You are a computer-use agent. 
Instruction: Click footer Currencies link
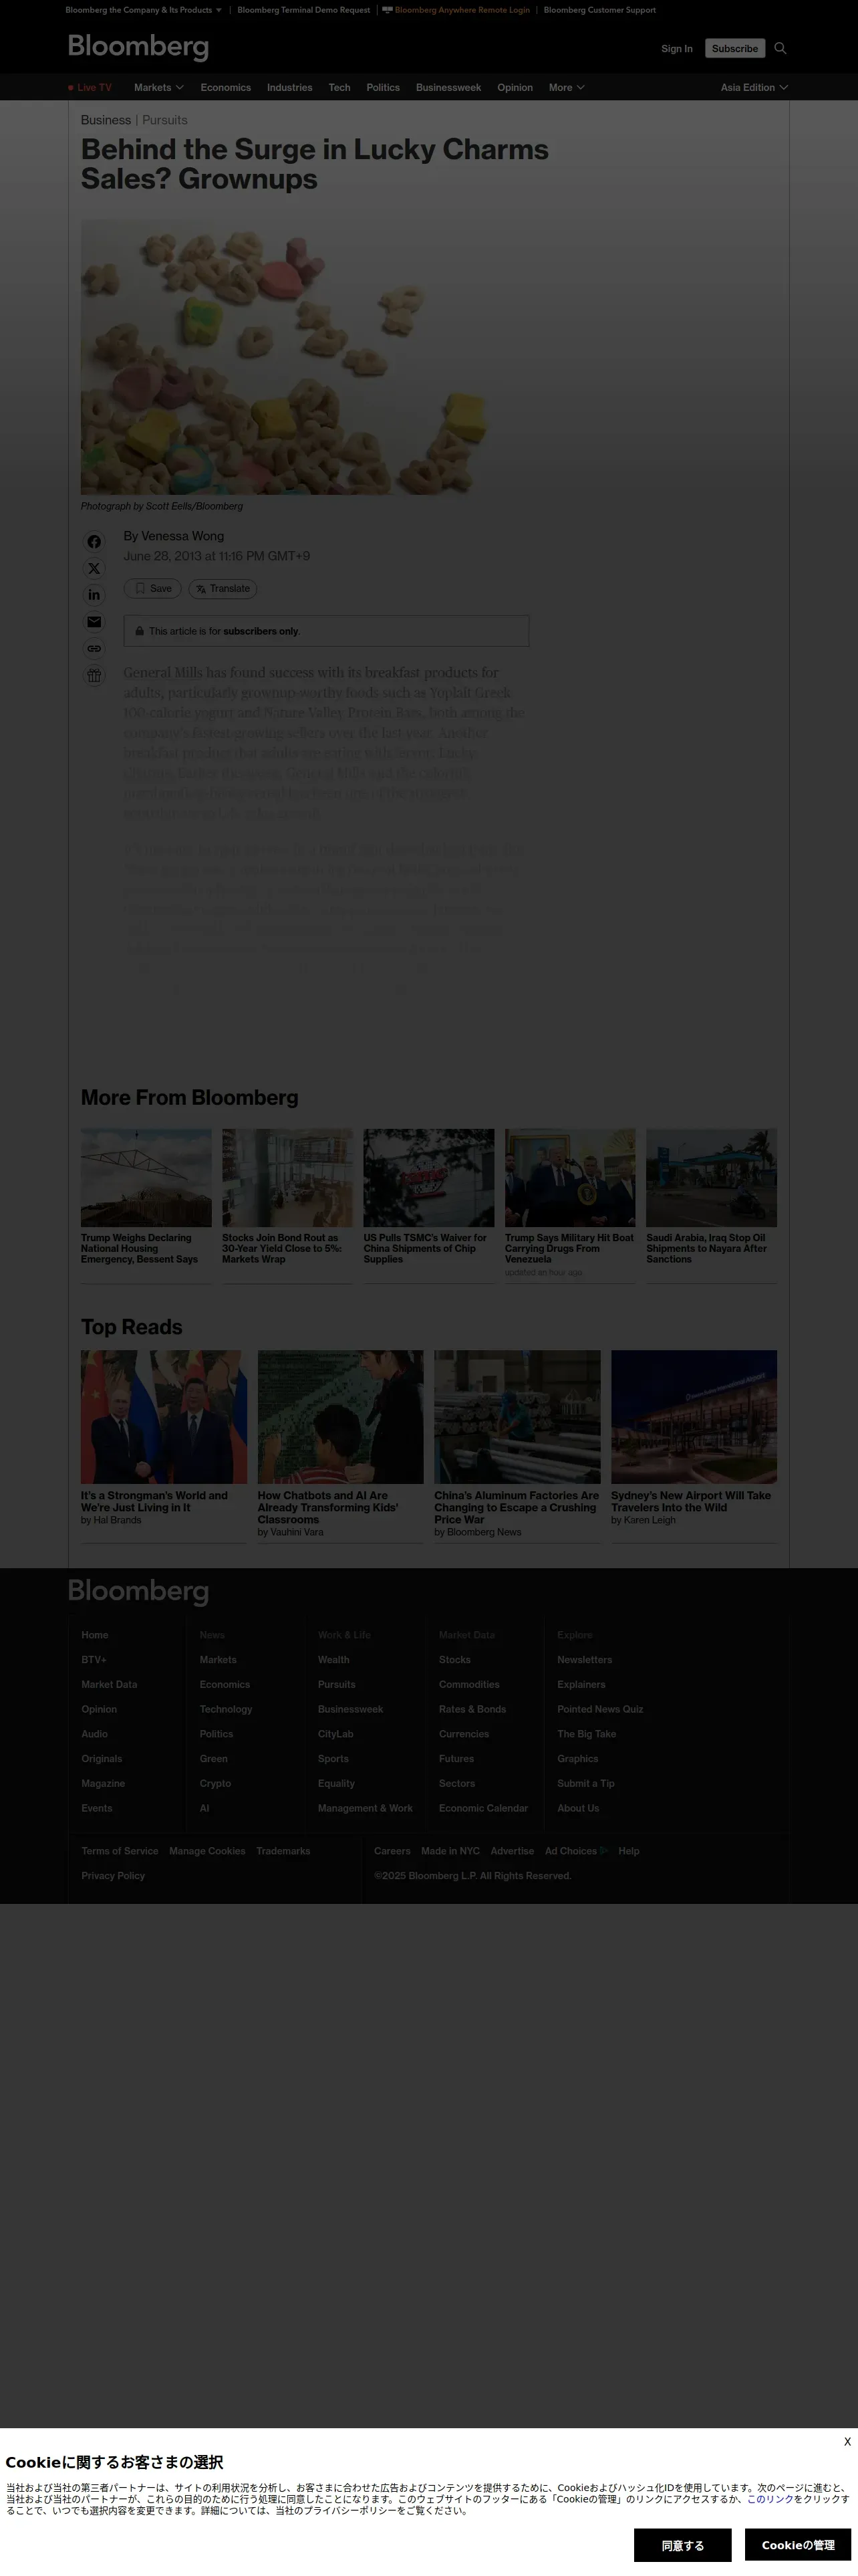[x=464, y=1734]
